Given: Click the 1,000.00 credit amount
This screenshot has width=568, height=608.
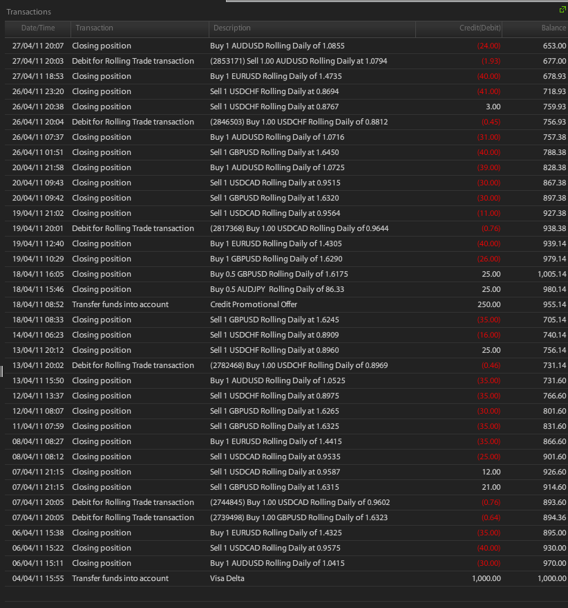Looking at the screenshot, I should 486,578.
